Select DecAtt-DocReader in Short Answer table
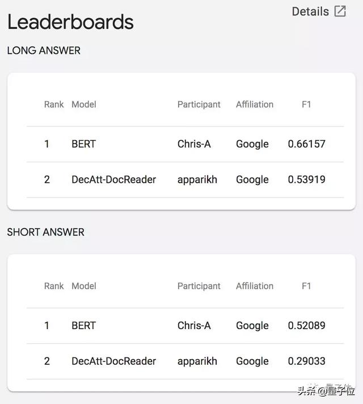The height and width of the screenshot is (404, 363). tap(113, 361)
